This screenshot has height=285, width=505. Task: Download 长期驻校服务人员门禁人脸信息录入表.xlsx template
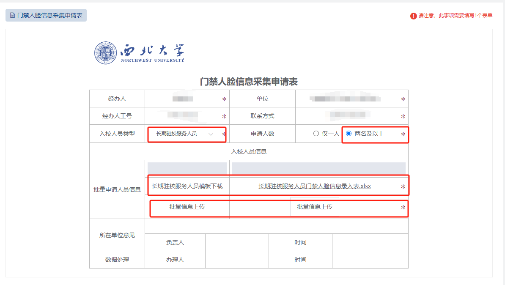coord(314,186)
